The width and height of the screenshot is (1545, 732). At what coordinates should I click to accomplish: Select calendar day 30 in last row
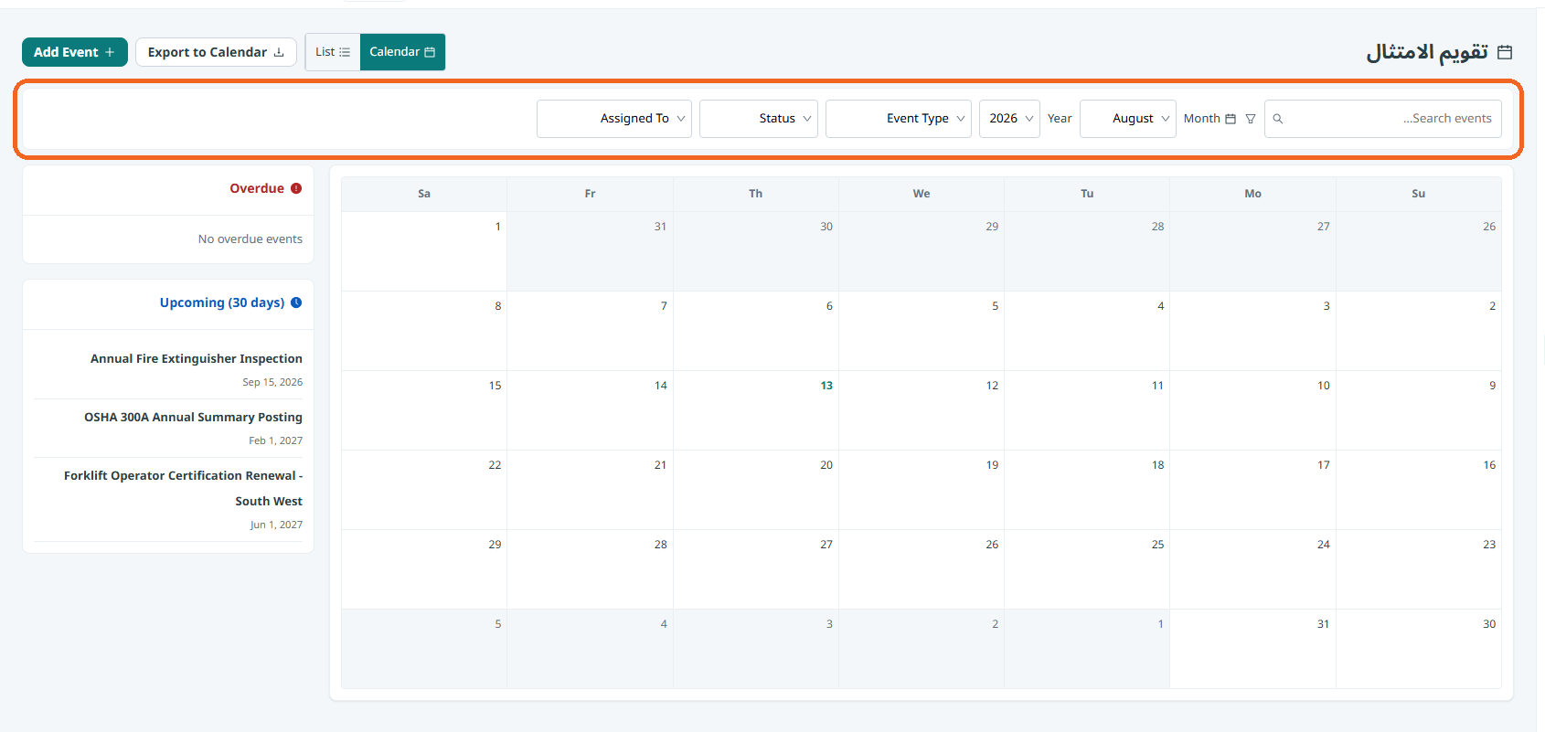(1419, 649)
